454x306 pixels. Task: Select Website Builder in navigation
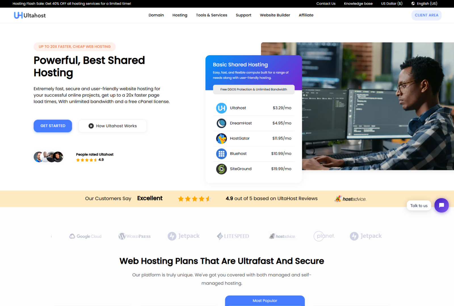coord(275,15)
